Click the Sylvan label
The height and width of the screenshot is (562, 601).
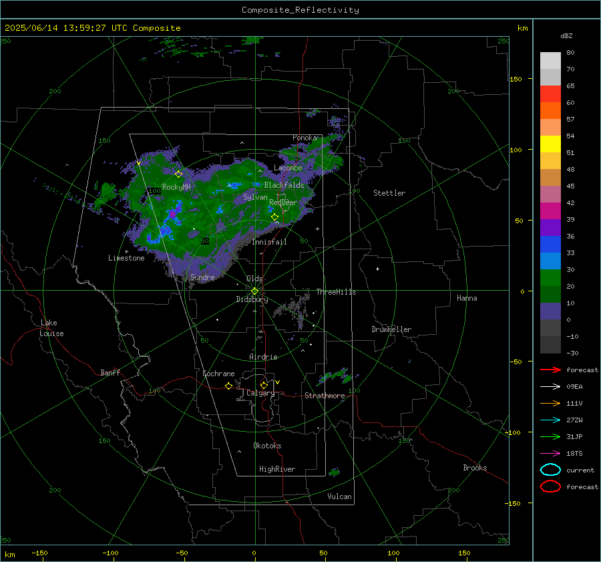coord(255,197)
